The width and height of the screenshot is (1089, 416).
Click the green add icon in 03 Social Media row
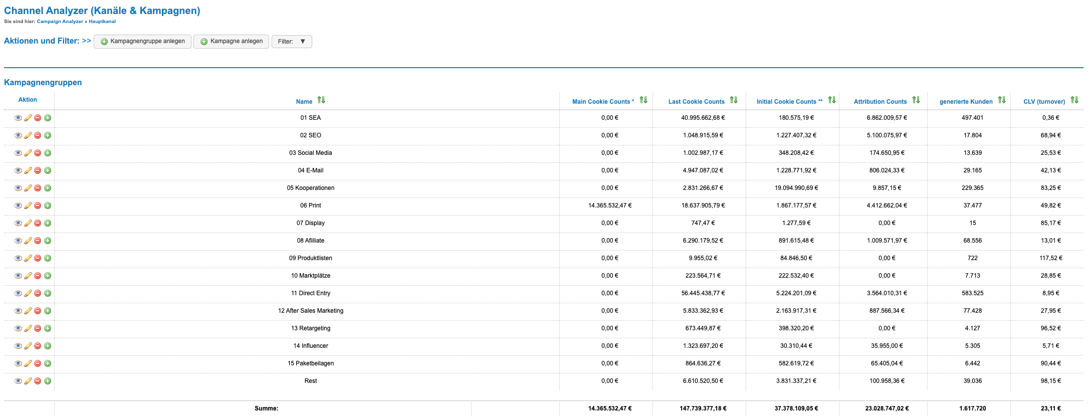coord(48,153)
